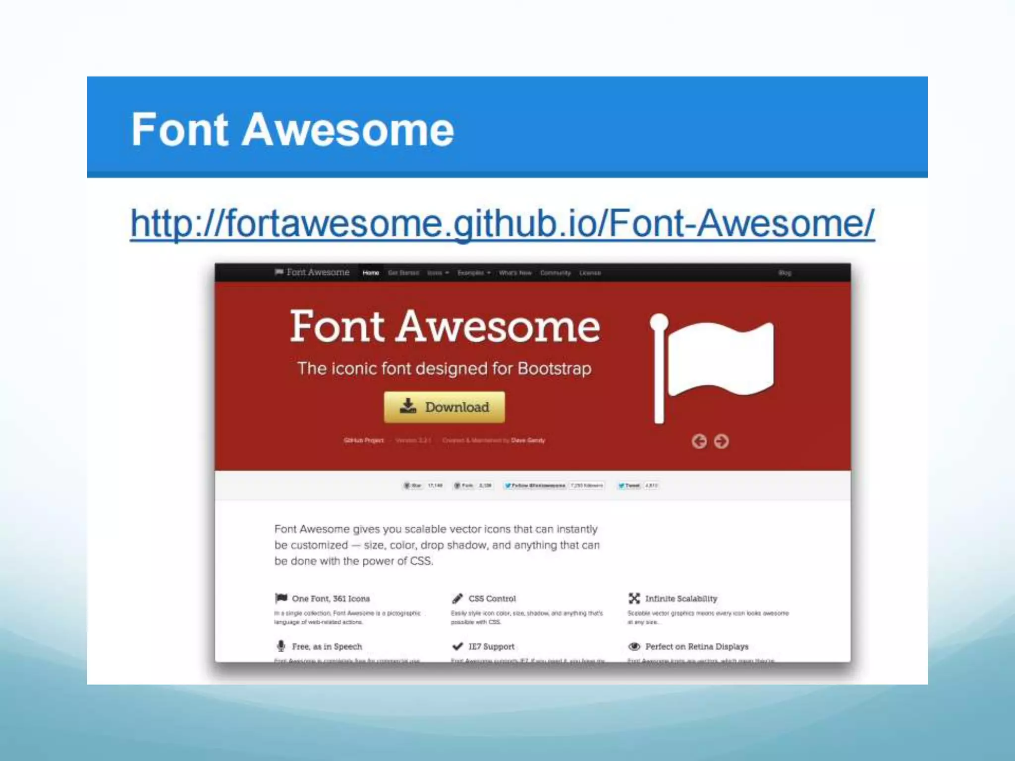The width and height of the screenshot is (1015, 761).
Task: Open the Blog link in navbar
Action: coord(785,273)
